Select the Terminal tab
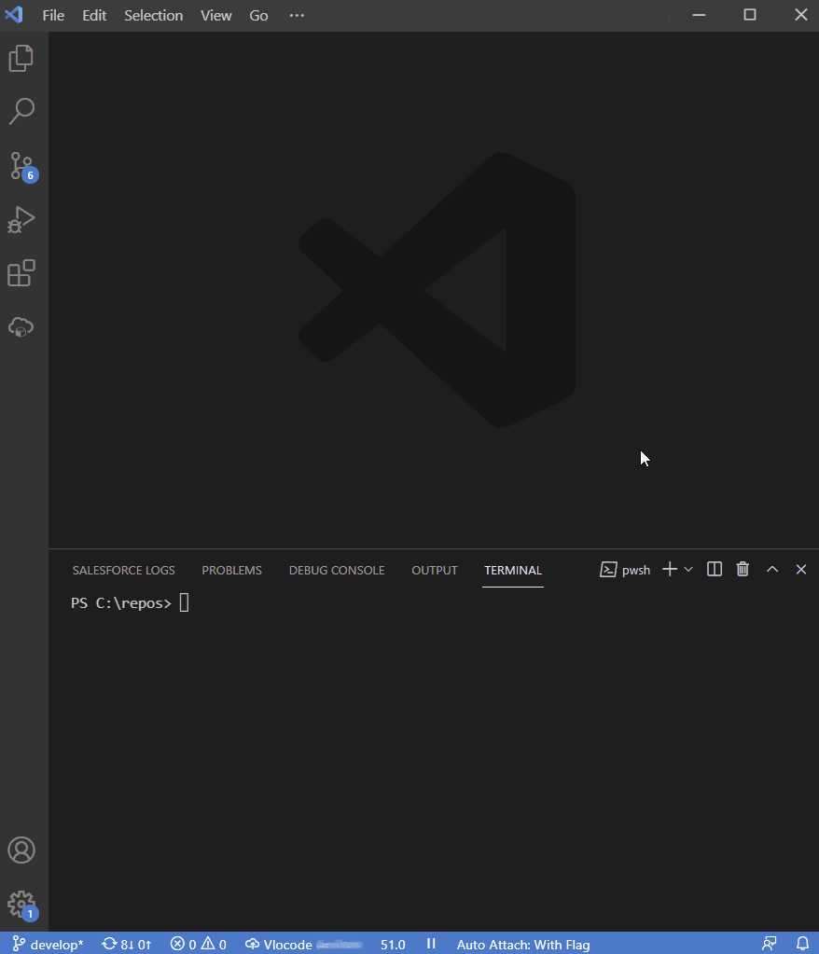819x954 pixels. pyautogui.click(x=513, y=570)
